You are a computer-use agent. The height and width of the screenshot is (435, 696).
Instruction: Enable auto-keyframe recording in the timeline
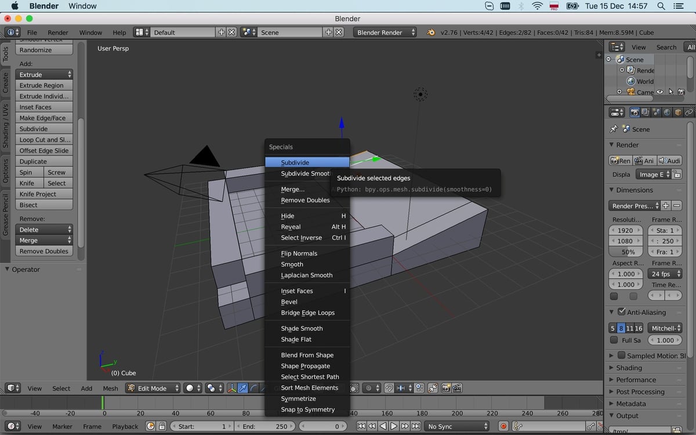pos(503,426)
